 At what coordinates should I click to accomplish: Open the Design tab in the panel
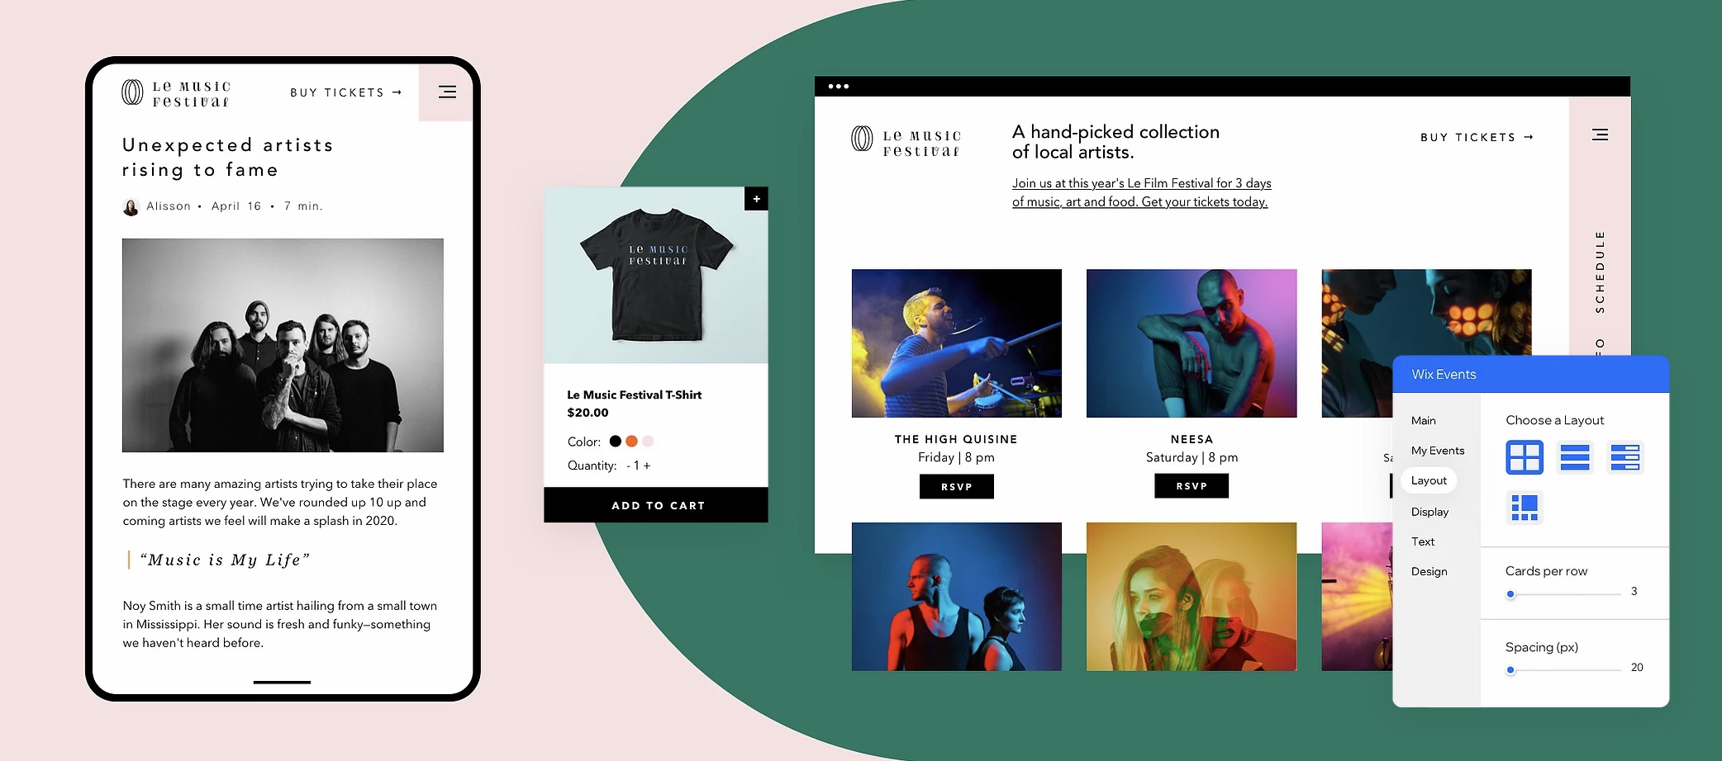tap(1429, 571)
